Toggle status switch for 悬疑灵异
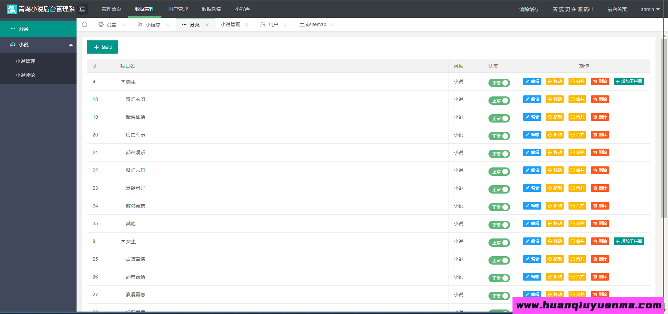This screenshot has height=314, width=668. point(499,189)
